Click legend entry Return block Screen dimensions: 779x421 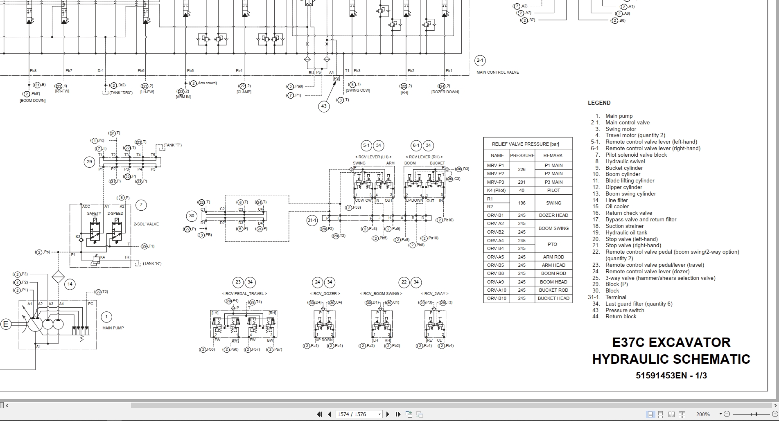[x=621, y=316]
